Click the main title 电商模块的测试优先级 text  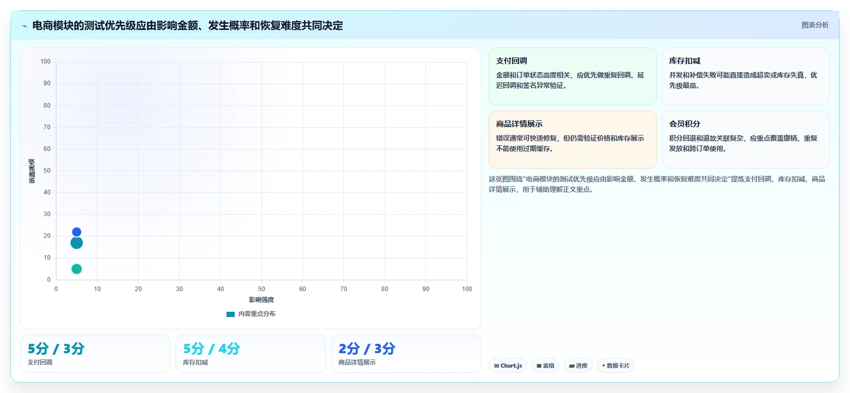point(187,26)
